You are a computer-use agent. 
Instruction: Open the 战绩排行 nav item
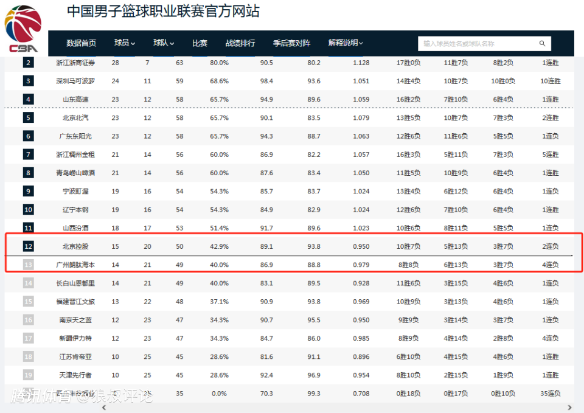240,43
